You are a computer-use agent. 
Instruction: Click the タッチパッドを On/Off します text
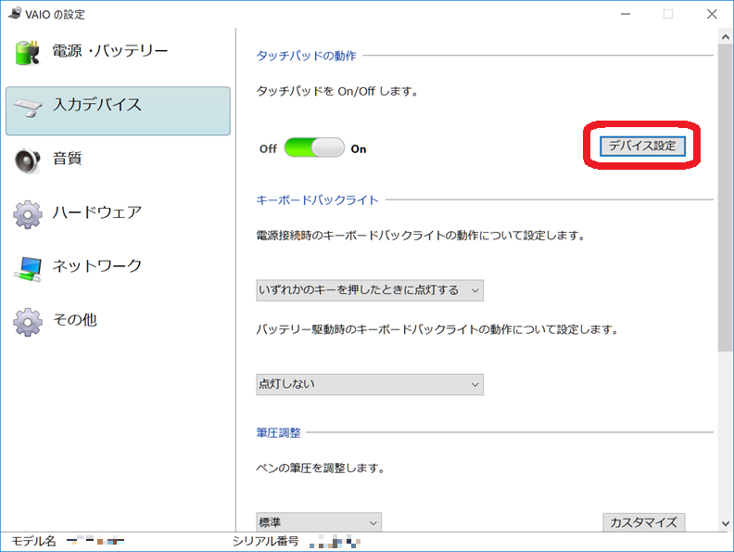[x=337, y=91]
